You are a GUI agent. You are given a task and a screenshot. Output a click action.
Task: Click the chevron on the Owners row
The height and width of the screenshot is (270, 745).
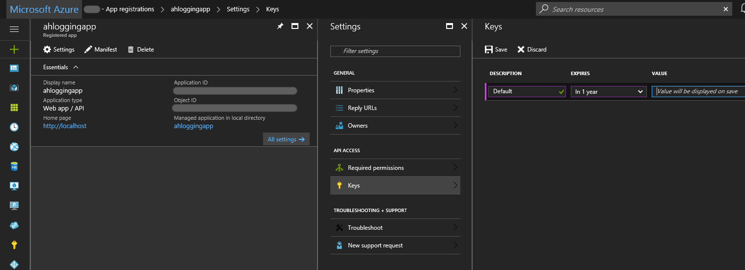coord(455,125)
